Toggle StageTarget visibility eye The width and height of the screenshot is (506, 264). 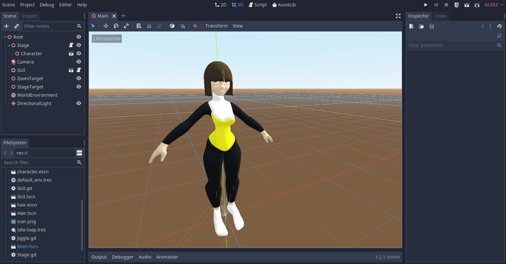(x=79, y=87)
